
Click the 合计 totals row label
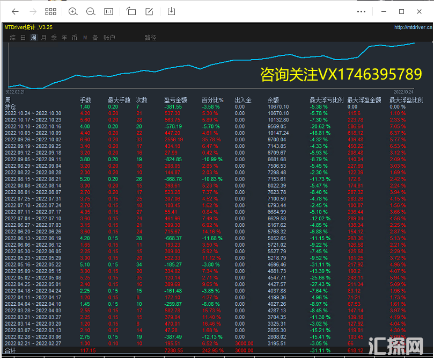click(x=11, y=350)
